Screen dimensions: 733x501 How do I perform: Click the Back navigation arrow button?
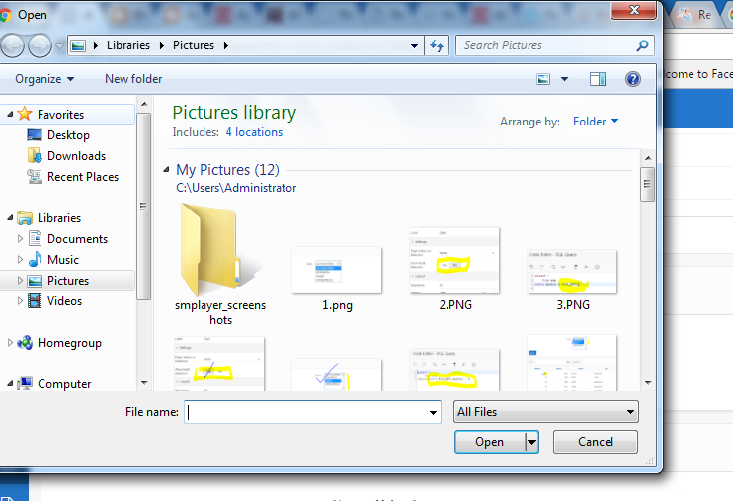click(14, 45)
